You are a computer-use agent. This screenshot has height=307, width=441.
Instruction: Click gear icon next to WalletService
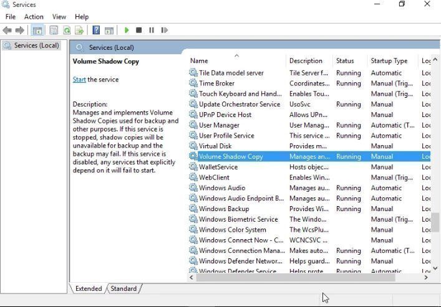193,167
